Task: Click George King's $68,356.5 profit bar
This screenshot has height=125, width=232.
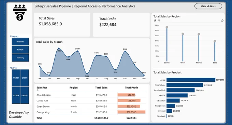Action: (132, 112)
